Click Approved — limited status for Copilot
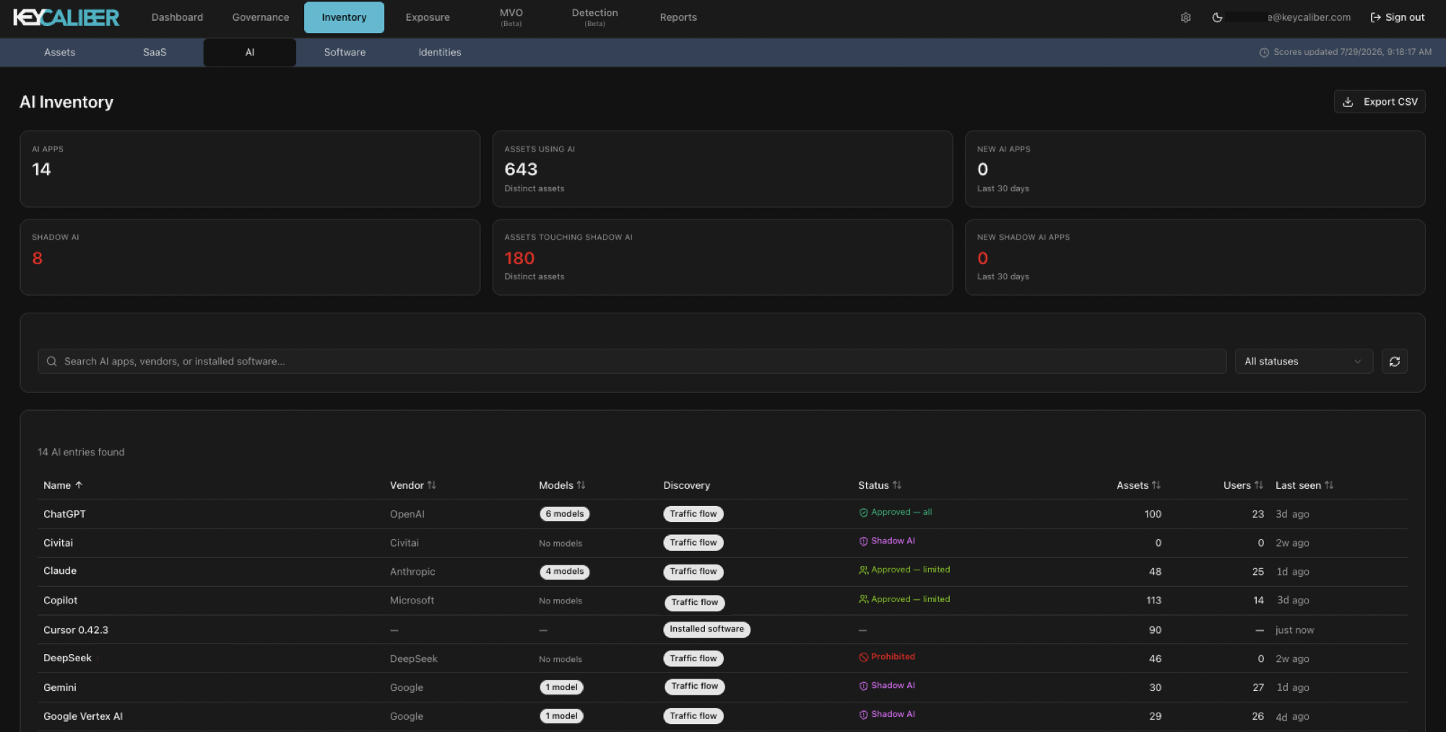 pyautogui.click(x=904, y=600)
